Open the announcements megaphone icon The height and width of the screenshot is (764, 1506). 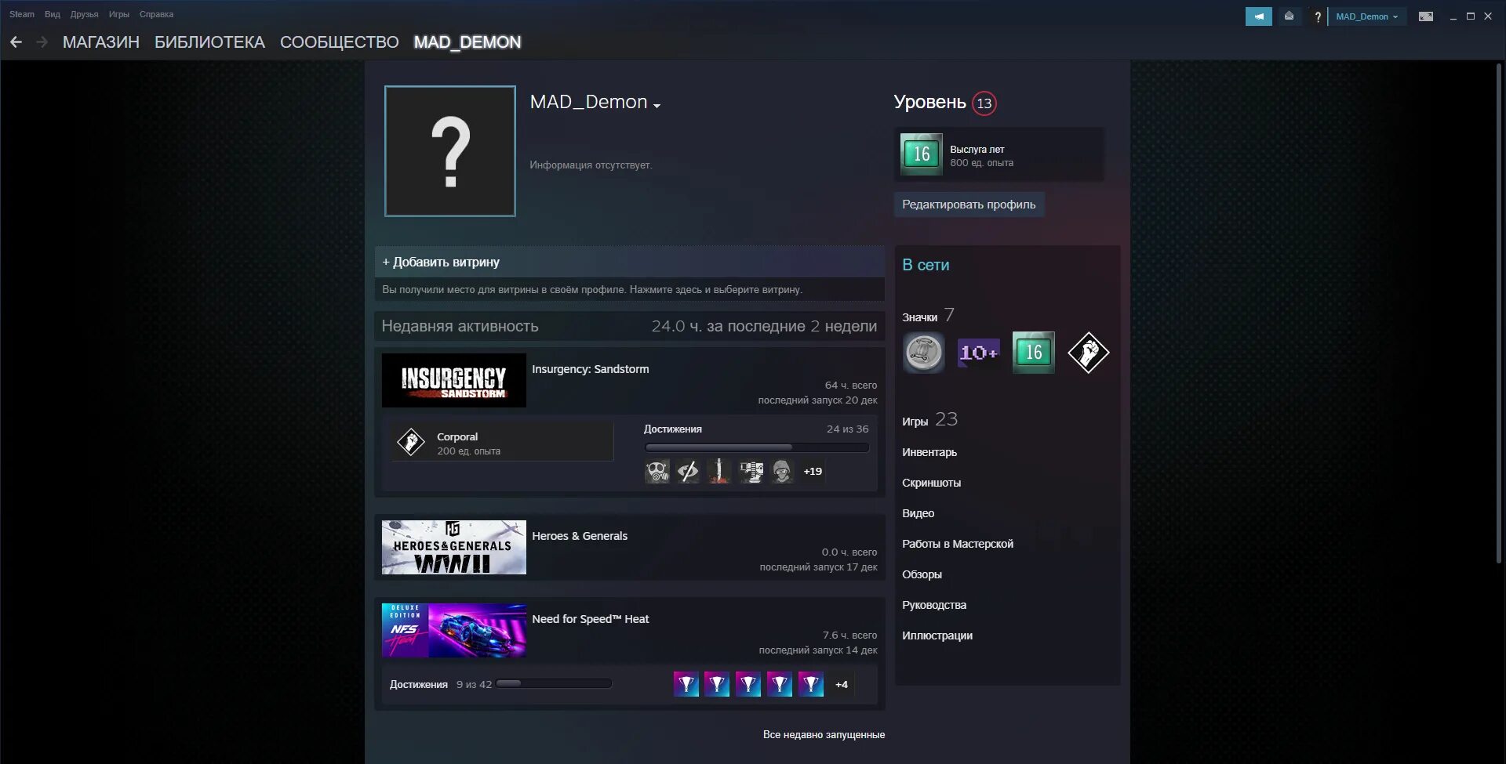pos(1258,16)
